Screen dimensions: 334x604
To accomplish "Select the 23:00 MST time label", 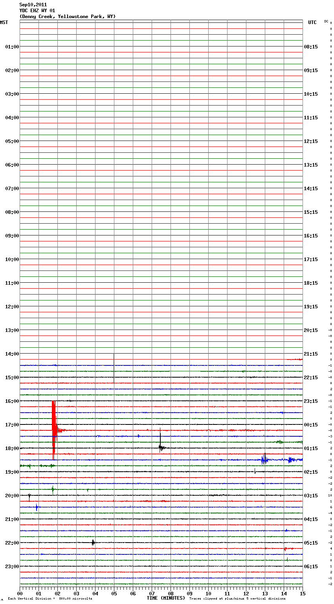I will [x=12, y=567].
